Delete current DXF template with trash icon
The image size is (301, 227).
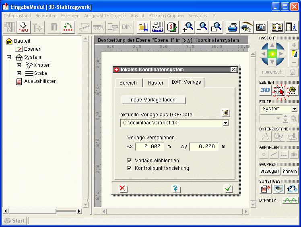click(x=225, y=113)
